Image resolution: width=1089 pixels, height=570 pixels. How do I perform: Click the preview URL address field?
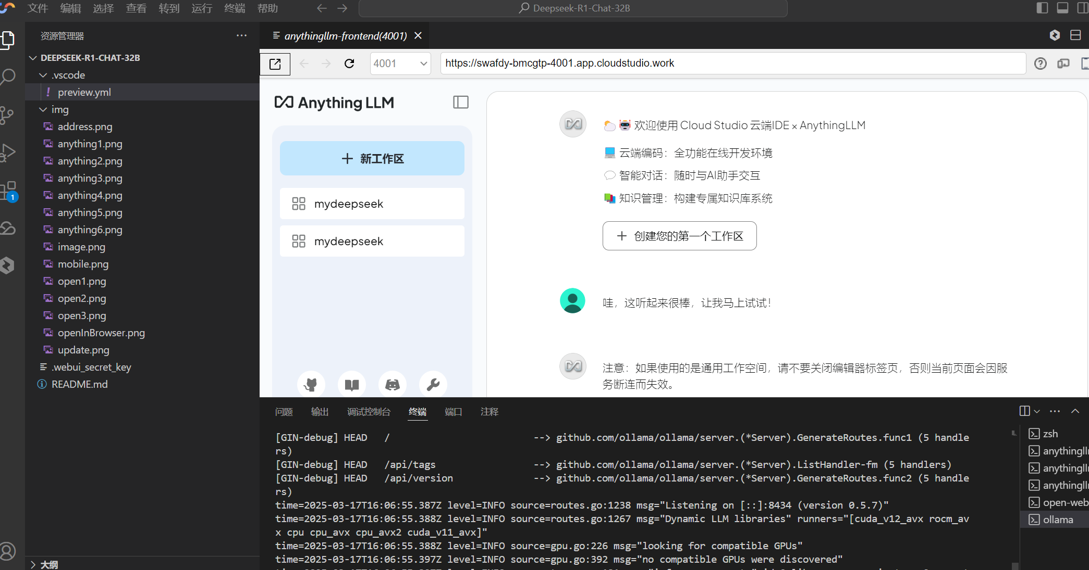pyautogui.click(x=730, y=64)
